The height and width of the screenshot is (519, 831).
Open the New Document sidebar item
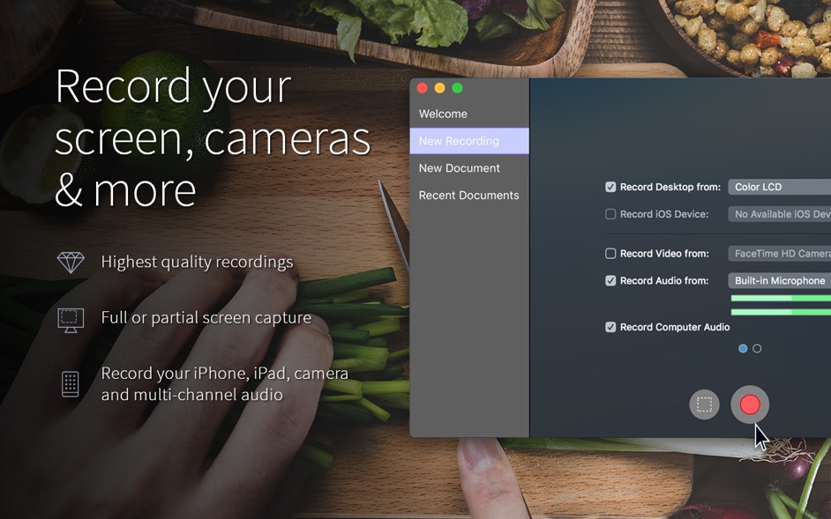point(459,168)
